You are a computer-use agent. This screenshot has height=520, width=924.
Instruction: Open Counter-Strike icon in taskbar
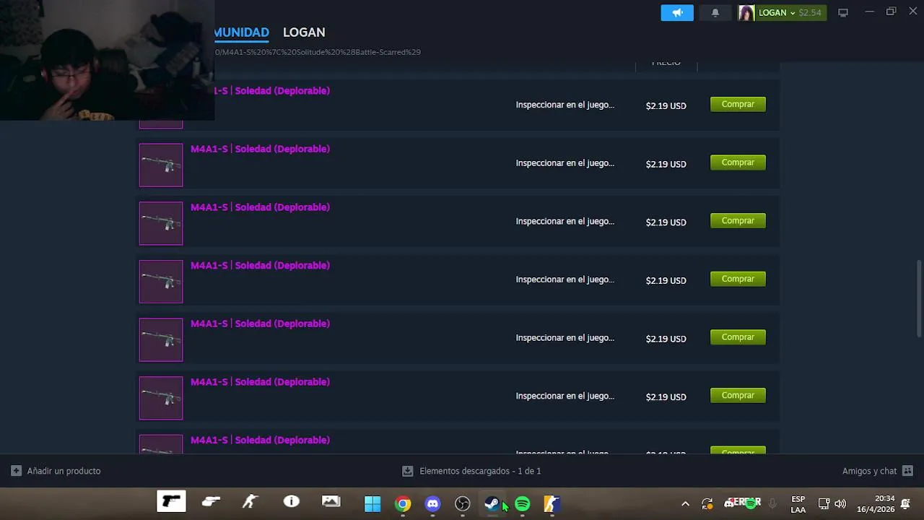(552, 504)
